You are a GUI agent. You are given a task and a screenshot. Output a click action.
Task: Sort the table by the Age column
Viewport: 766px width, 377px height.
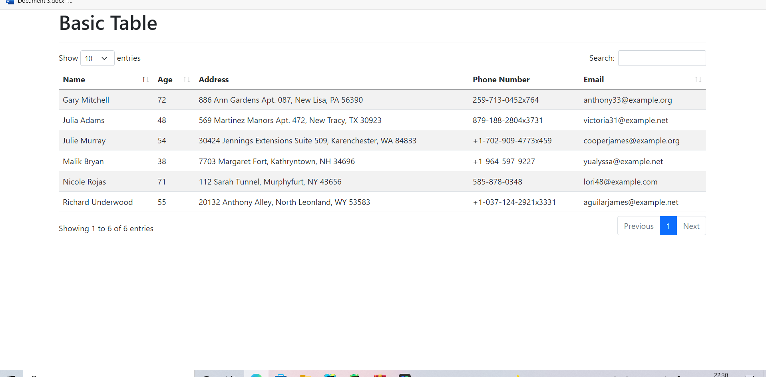(x=174, y=79)
